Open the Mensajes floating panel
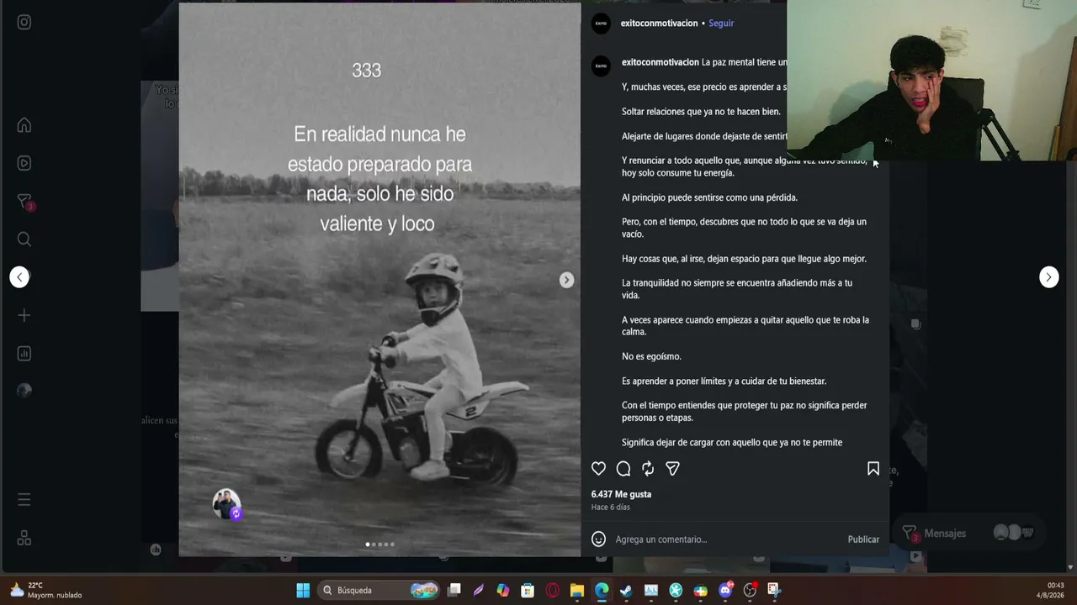Viewport: 1077px width, 605px height. (x=968, y=533)
